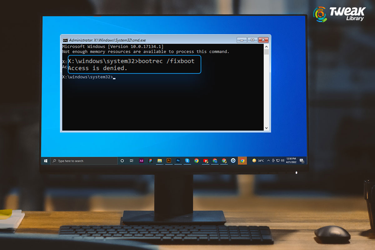
Task: Click the 12:50 PM clock and date
Action: (x=291, y=161)
